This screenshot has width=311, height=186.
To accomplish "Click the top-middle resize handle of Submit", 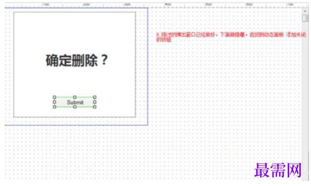I will 75,97.
